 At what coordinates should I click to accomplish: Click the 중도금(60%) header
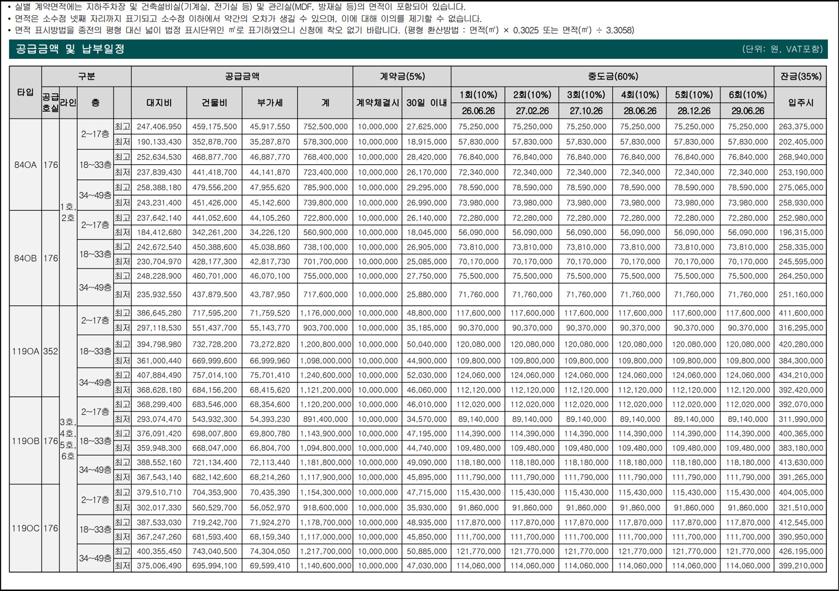pos(612,77)
